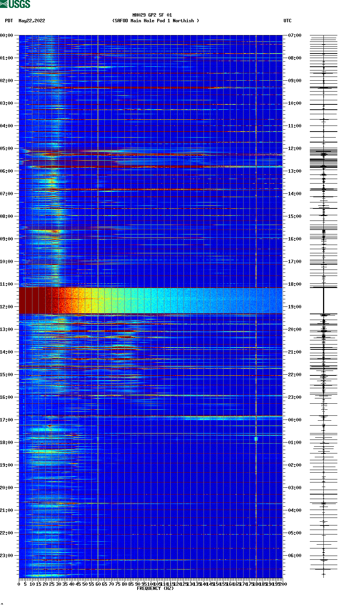Click the 'SAFOD Main Hole Pod 1 Northish' subtitle
340x608 pixels.
pos(156,21)
